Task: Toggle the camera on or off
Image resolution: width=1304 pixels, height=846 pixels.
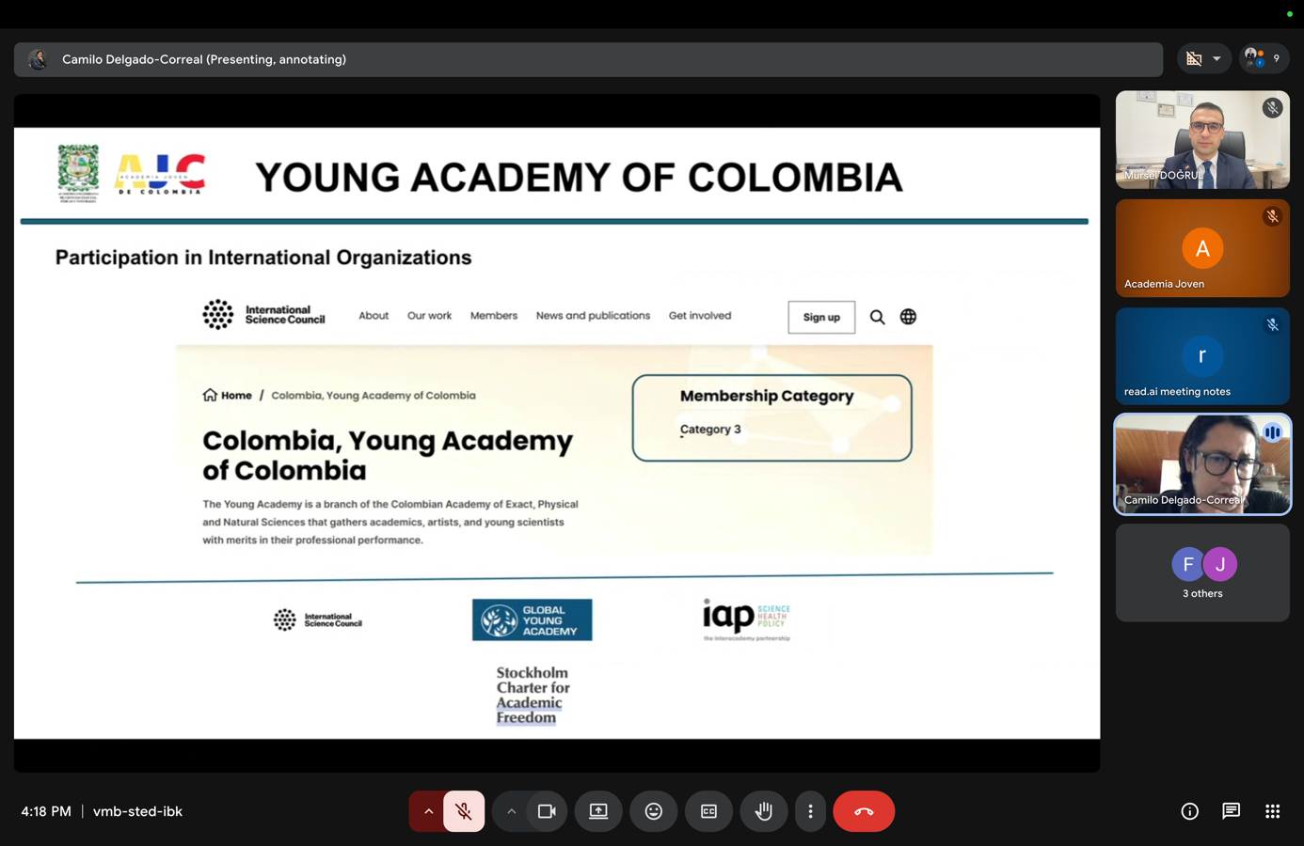Action: tap(547, 811)
